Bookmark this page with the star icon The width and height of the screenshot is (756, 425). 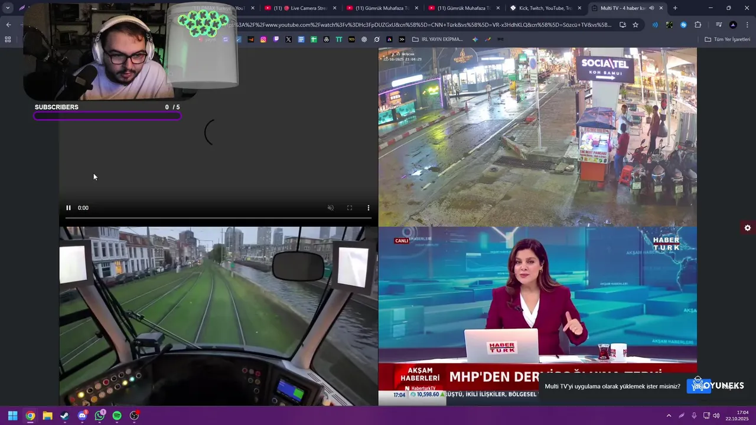pos(636,25)
